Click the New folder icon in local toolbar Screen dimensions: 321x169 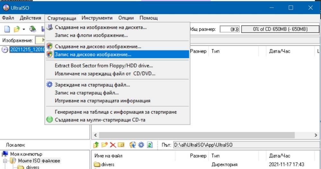point(104,145)
